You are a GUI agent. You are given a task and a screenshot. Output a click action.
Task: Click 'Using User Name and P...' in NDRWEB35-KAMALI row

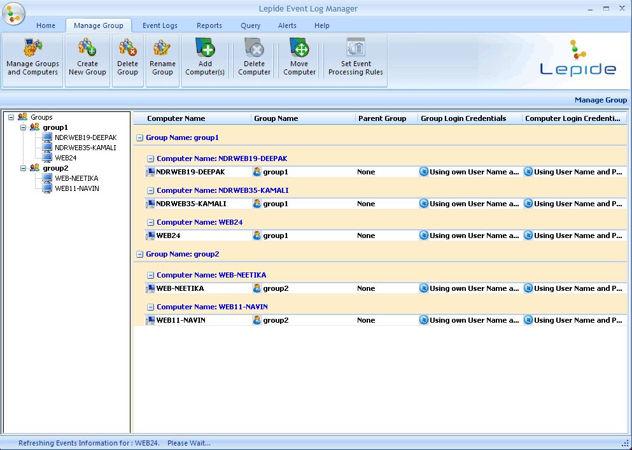click(578, 204)
